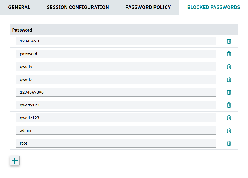This screenshot has height=178, width=248.
Task: Edit the qwerty123 input field
Action: click(116, 105)
